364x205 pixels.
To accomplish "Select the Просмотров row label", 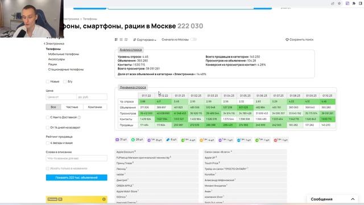I will click(128, 113).
